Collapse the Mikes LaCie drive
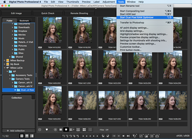 coord(5,68)
